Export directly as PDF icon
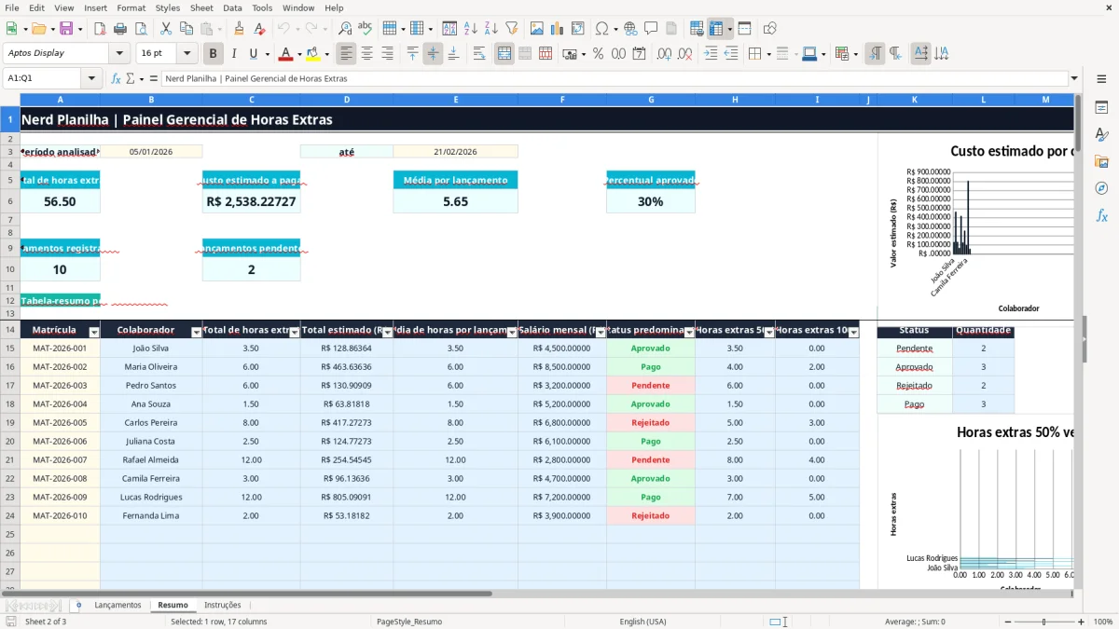Viewport: 1119px width, 629px height. [99, 29]
